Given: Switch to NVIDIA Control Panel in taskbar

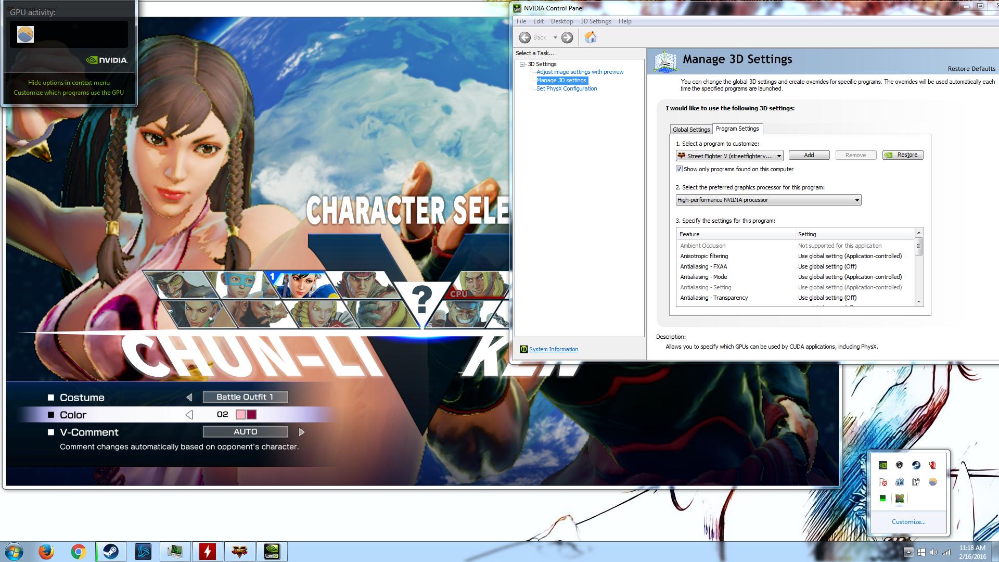Looking at the screenshot, I should [x=272, y=552].
